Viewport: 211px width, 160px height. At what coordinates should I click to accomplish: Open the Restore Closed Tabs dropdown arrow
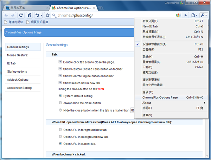(41, 16)
